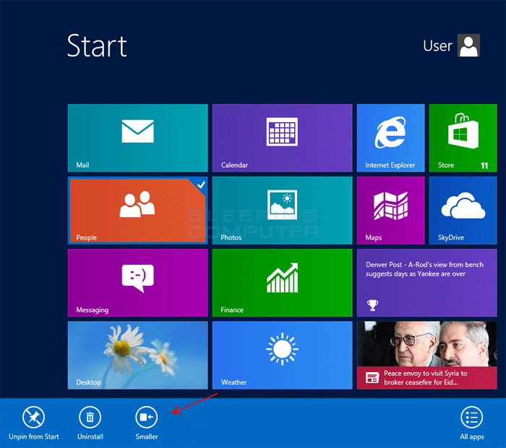The image size is (506, 448).
Task: Click the user avatar picture
Action: pos(469,46)
